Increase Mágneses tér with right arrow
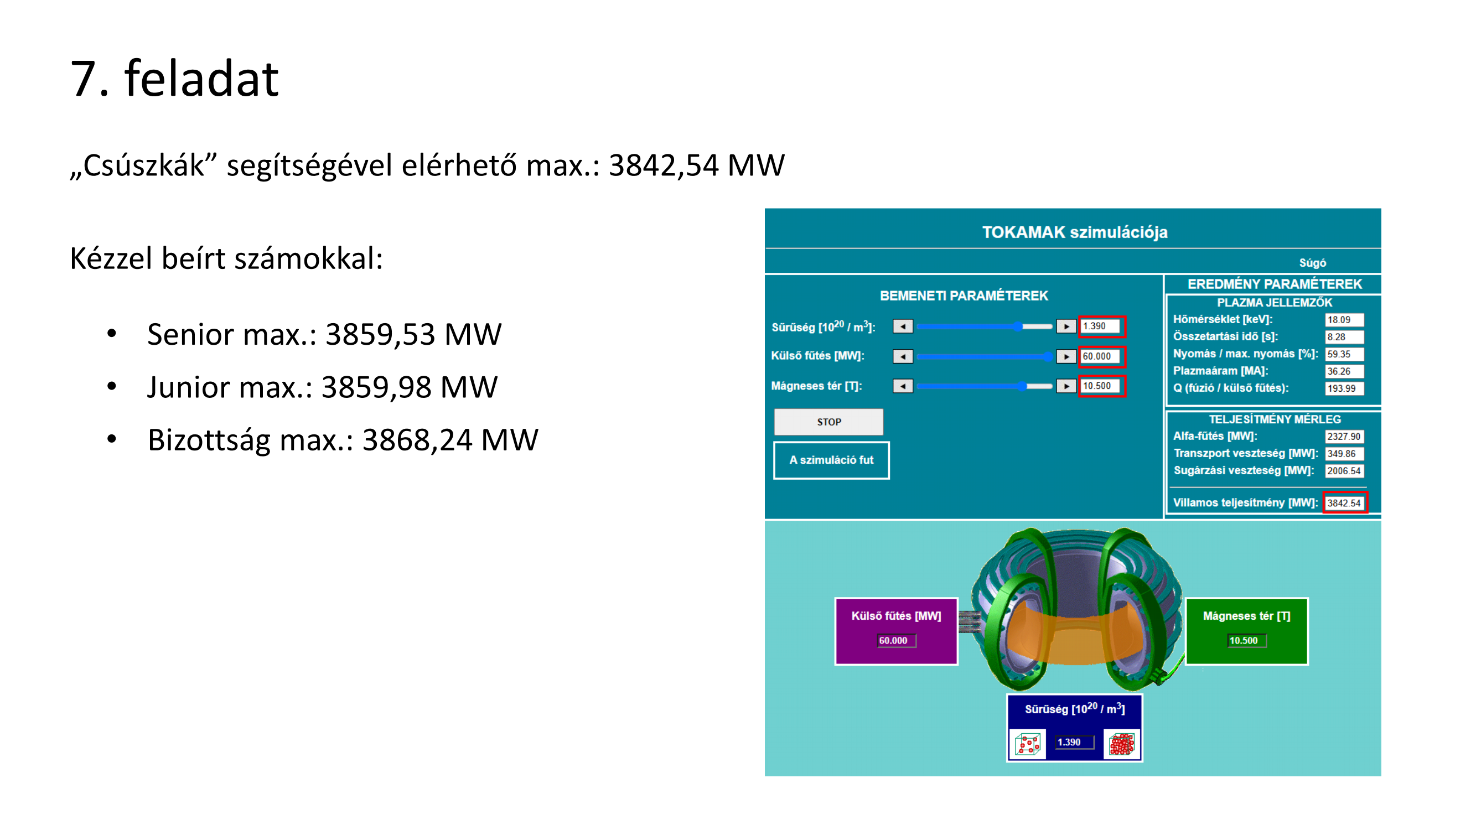The image size is (1476, 830). [1066, 386]
